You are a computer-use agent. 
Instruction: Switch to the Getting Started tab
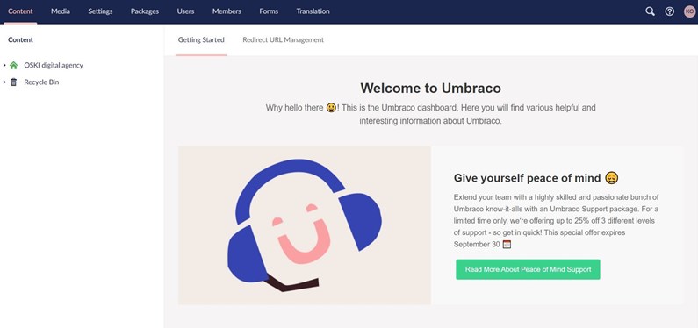click(x=201, y=40)
